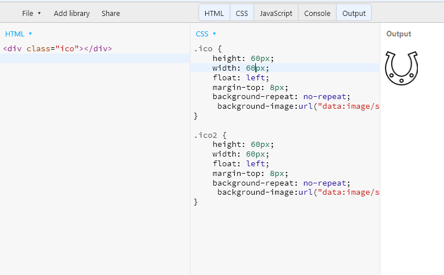Show the JavaScript panel
This screenshot has width=444, height=275.
(276, 13)
